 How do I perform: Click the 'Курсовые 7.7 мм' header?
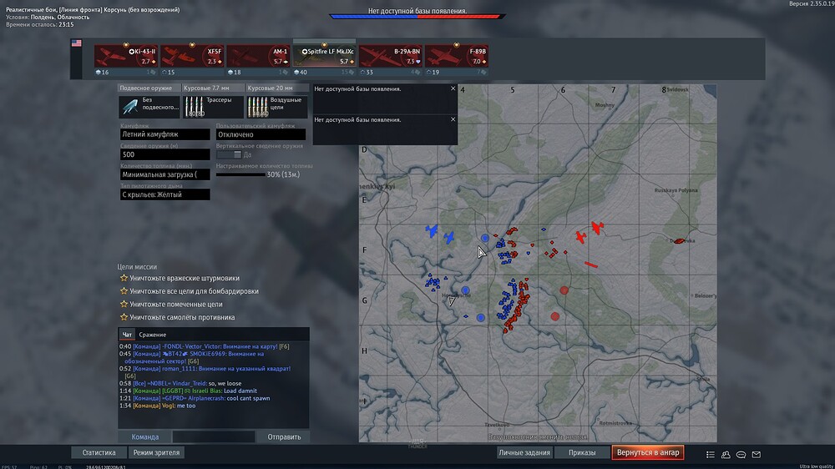tap(213, 88)
